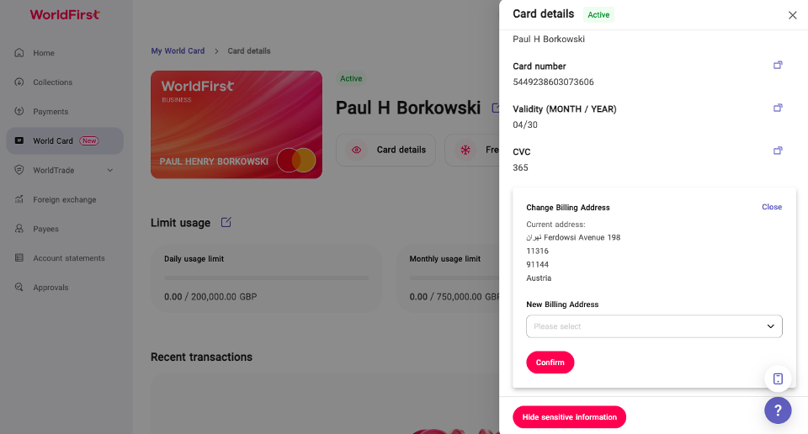Close the Change Billing Address section
Viewport: 808px width, 434px height.
click(x=772, y=207)
